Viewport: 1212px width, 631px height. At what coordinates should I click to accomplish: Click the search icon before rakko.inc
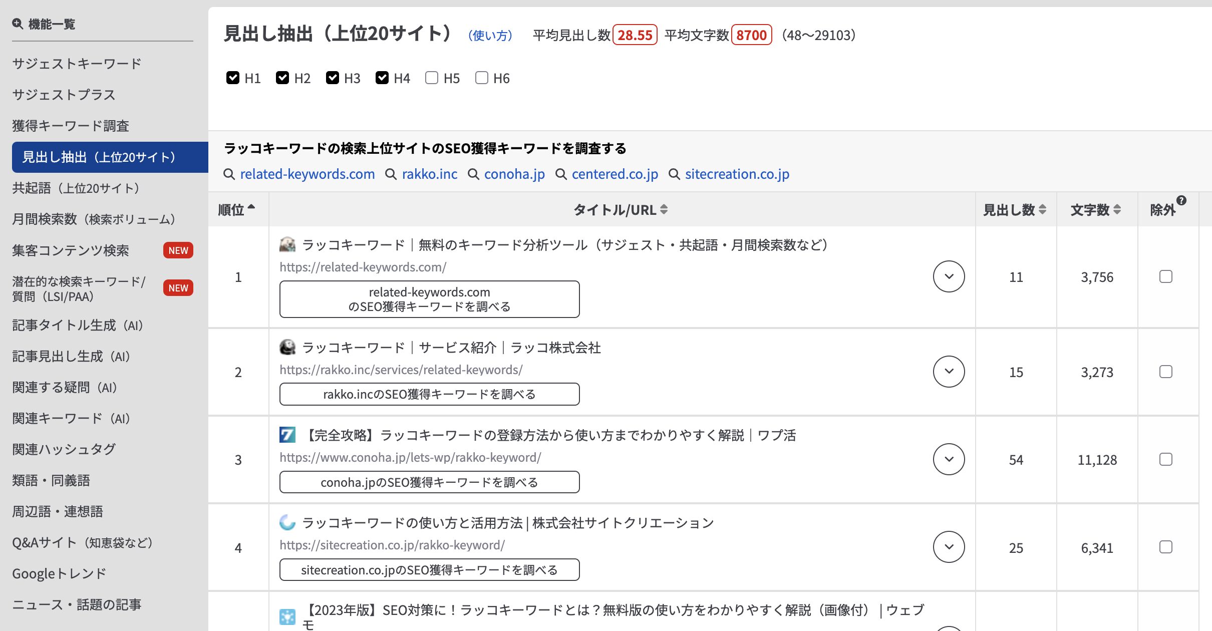(391, 174)
